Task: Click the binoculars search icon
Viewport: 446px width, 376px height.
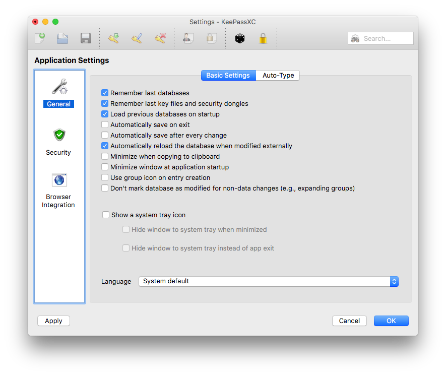Action: (x=355, y=38)
